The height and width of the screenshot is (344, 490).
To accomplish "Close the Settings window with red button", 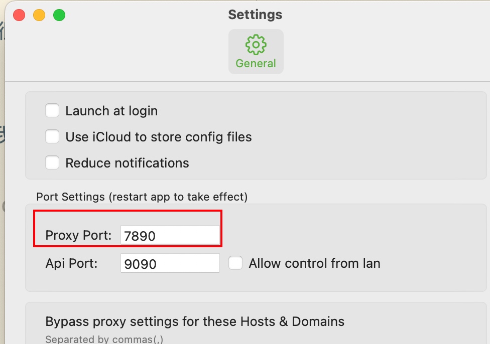I will 19,15.
